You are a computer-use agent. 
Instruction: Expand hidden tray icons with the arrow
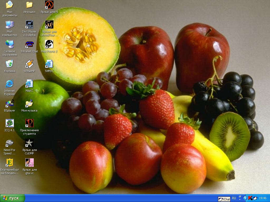[x=245, y=198]
